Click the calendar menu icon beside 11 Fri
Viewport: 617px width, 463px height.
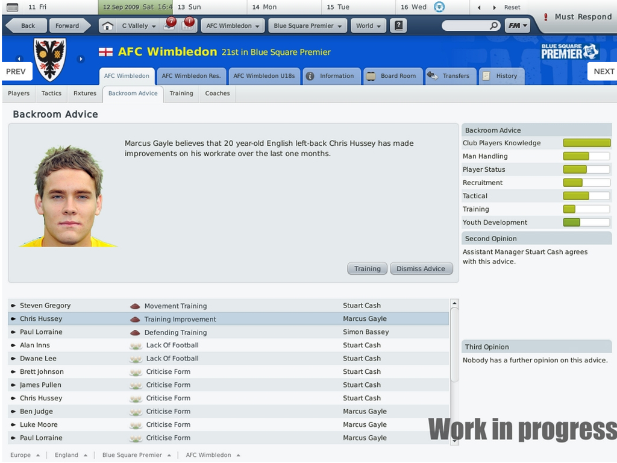(x=13, y=7)
